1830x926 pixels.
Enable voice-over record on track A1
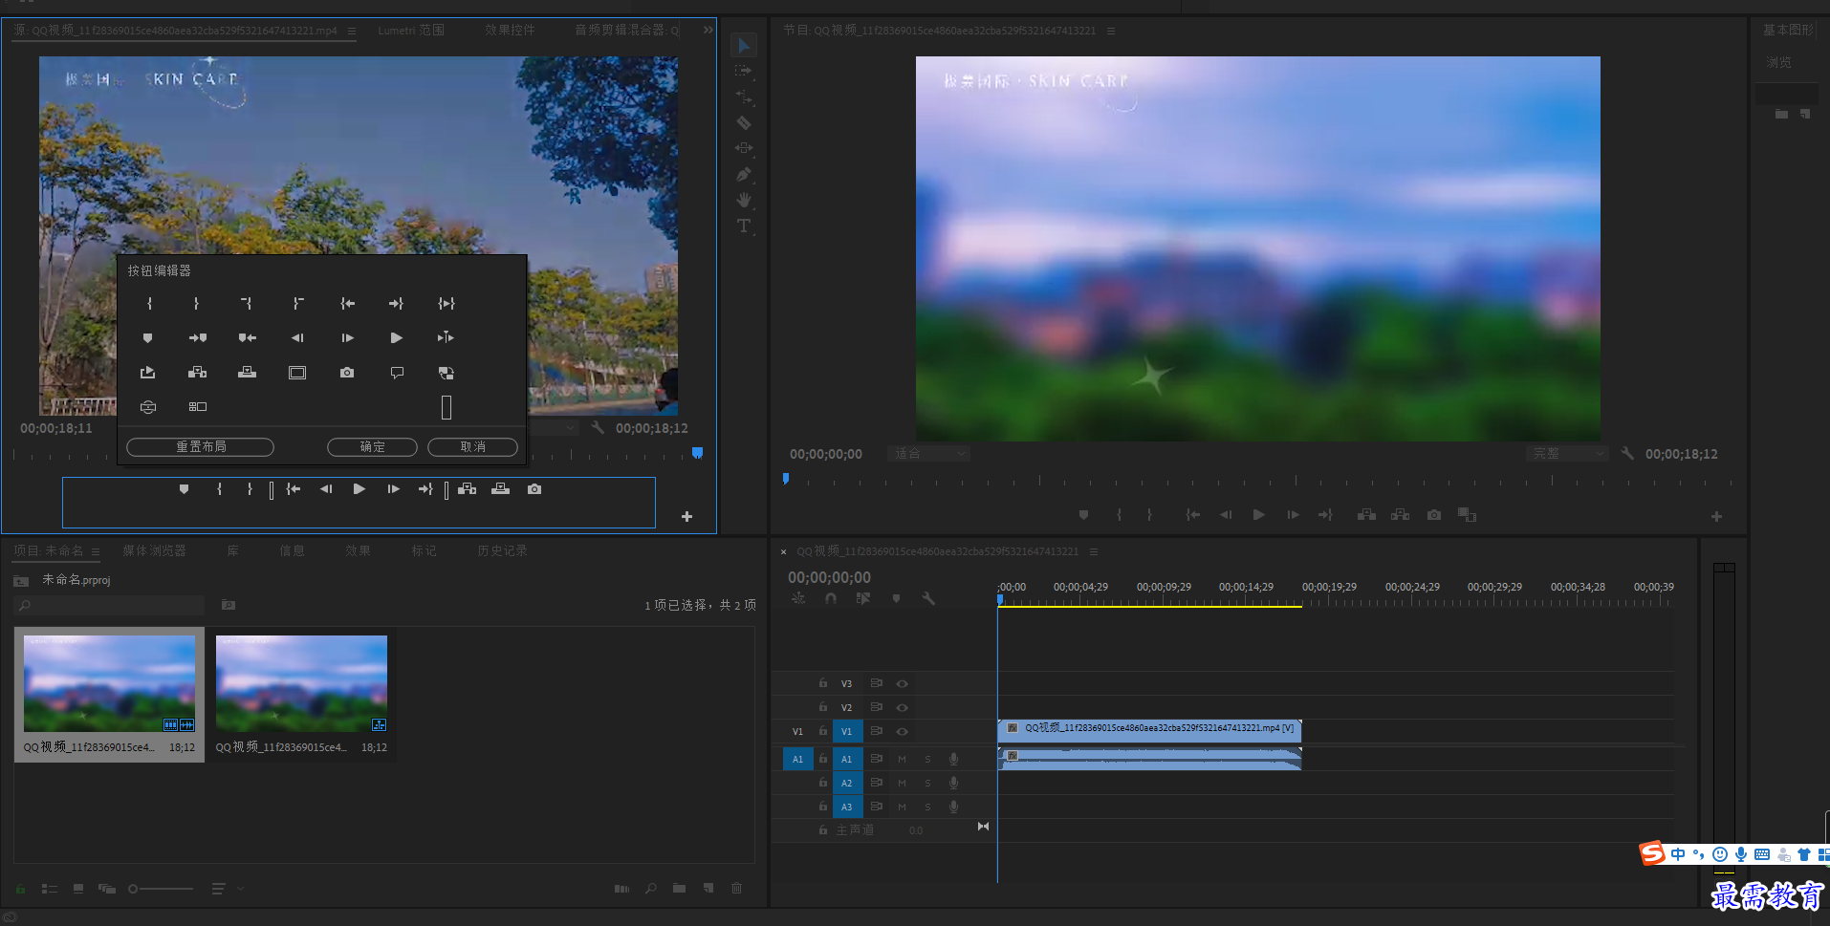point(953,759)
